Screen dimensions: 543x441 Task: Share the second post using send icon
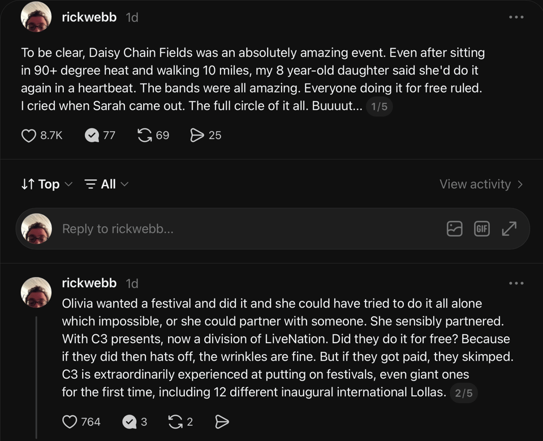pos(222,422)
